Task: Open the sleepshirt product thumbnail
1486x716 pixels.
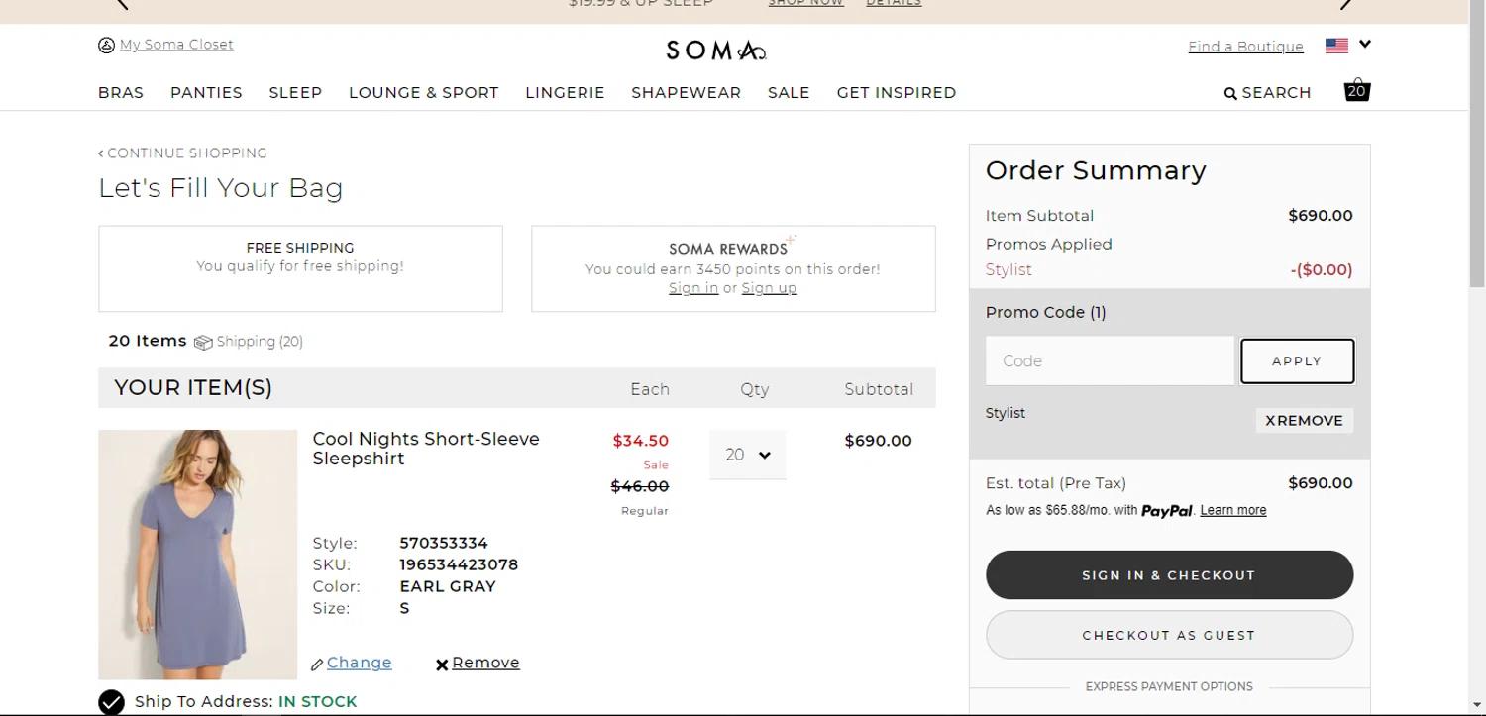Action: tap(197, 554)
